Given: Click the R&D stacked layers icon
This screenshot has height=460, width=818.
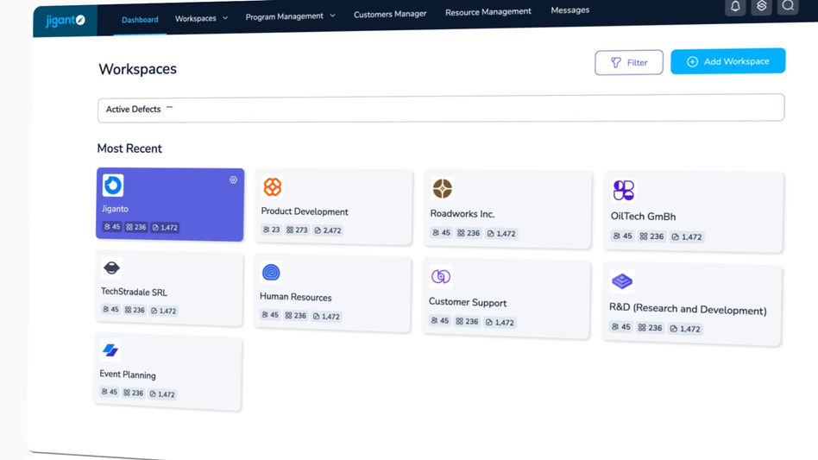Looking at the screenshot, I should (622, 281).
